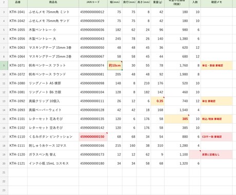Viewport: 236px width, 195px height.
Task: Select the 入数 header cell
Action: coord(195,3)
